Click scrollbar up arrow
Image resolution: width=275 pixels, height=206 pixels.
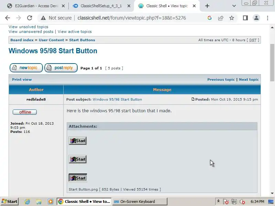[272, 27]
